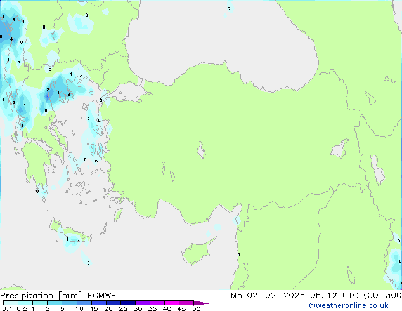Screen dimensions: 402x311
Task: Click the '25' legend value
Action: point(123,308)
